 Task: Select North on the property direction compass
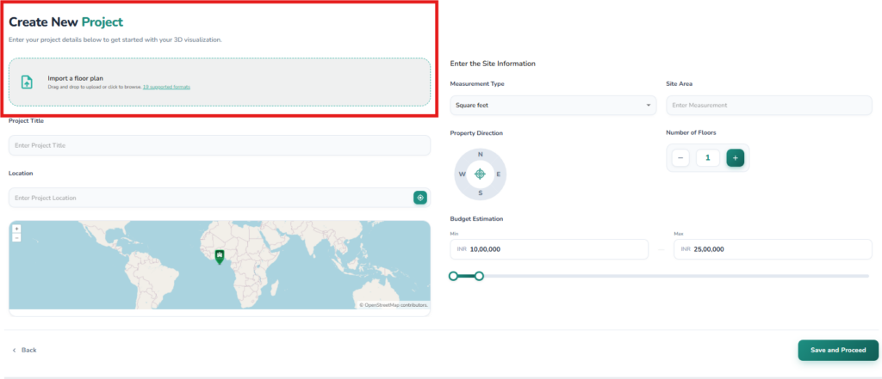[x=480, y=155]
